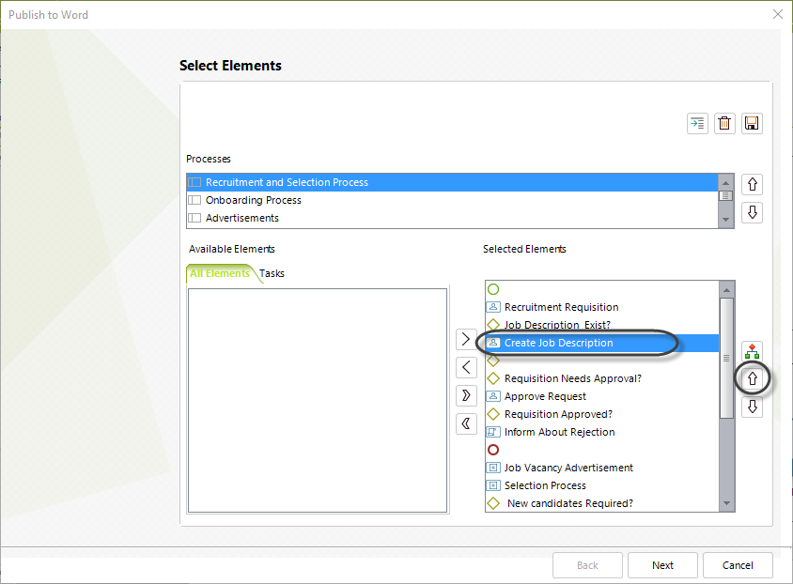Switch to All Elements tab

220,273
